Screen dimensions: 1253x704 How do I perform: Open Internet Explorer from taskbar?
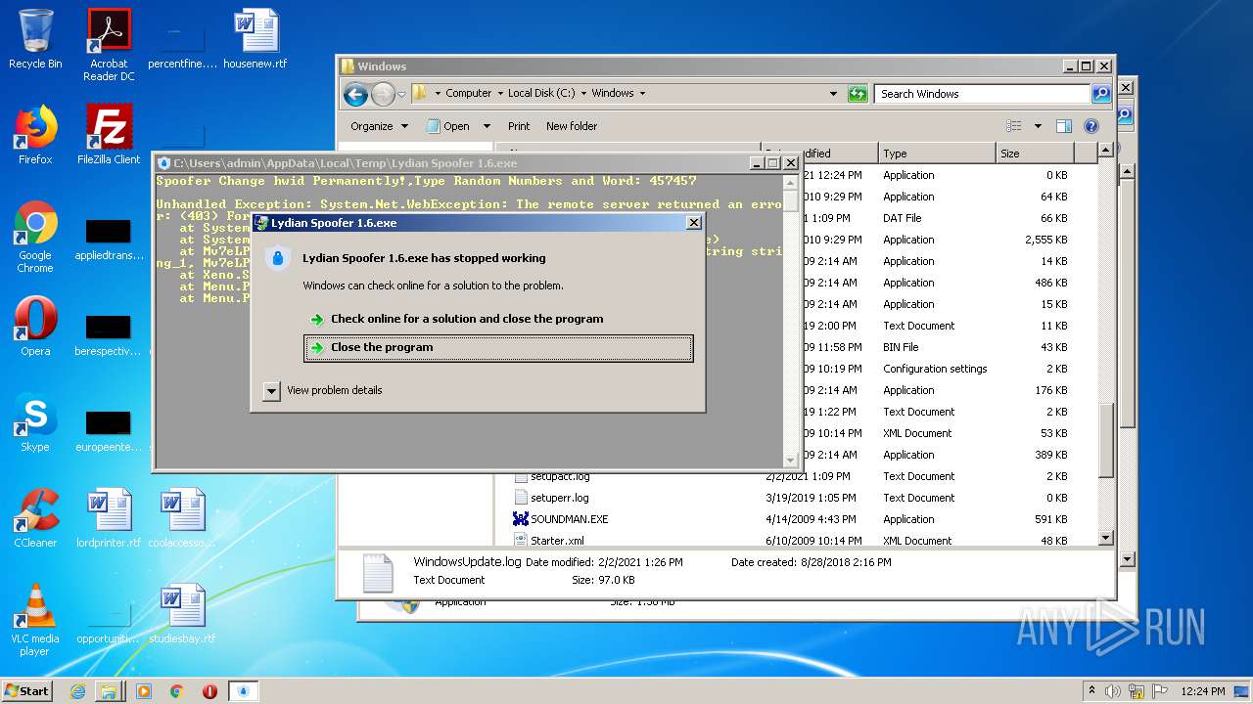tap(77, 691)
